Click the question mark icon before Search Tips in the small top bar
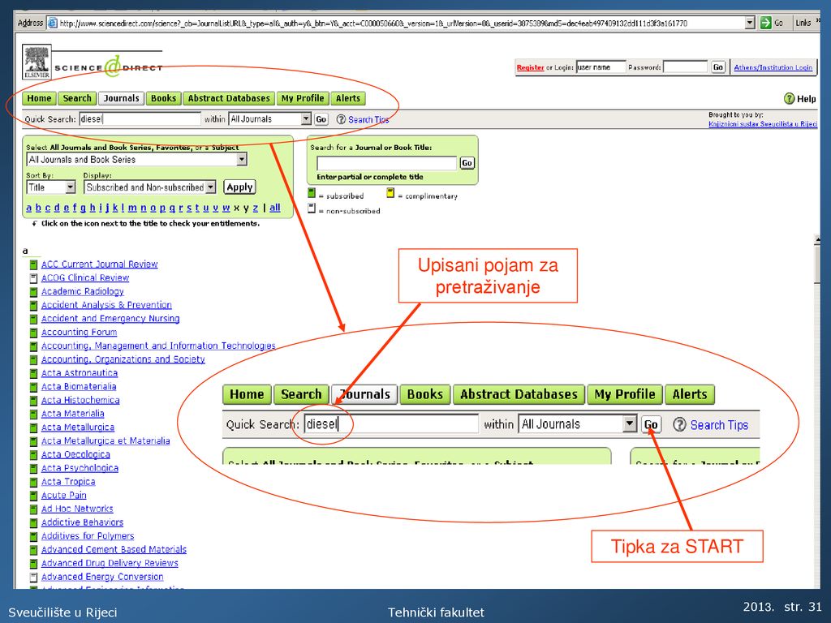The height and width of the screenshot is (623, 831). (342, 120)
